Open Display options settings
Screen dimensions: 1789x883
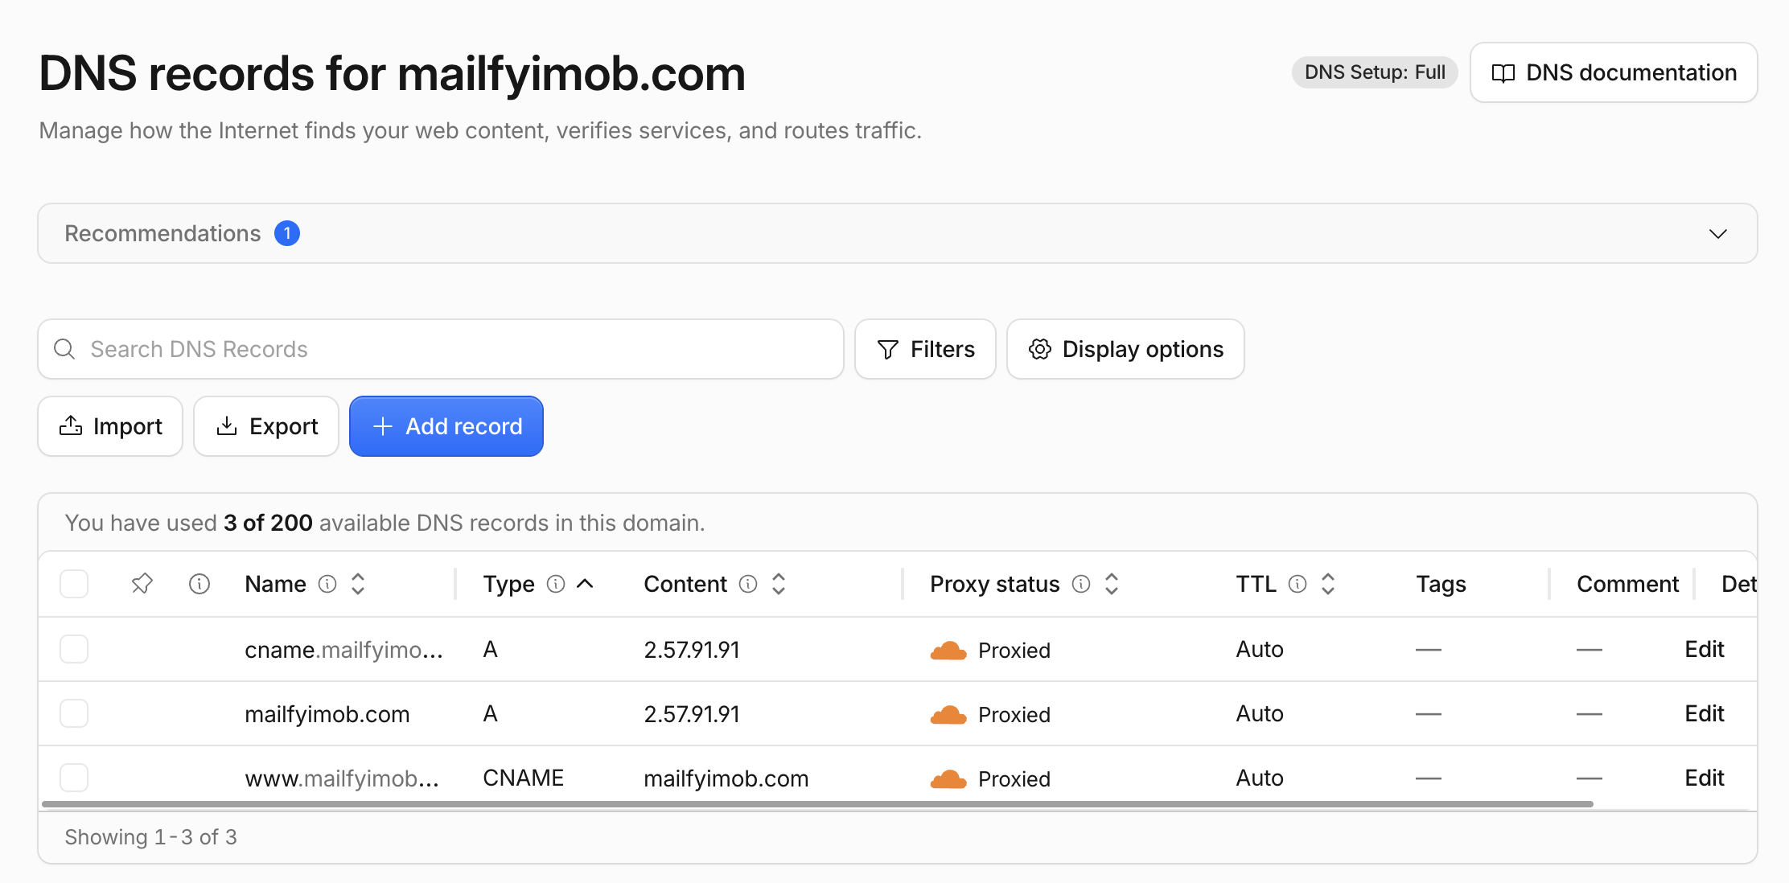pos(1125,349)
